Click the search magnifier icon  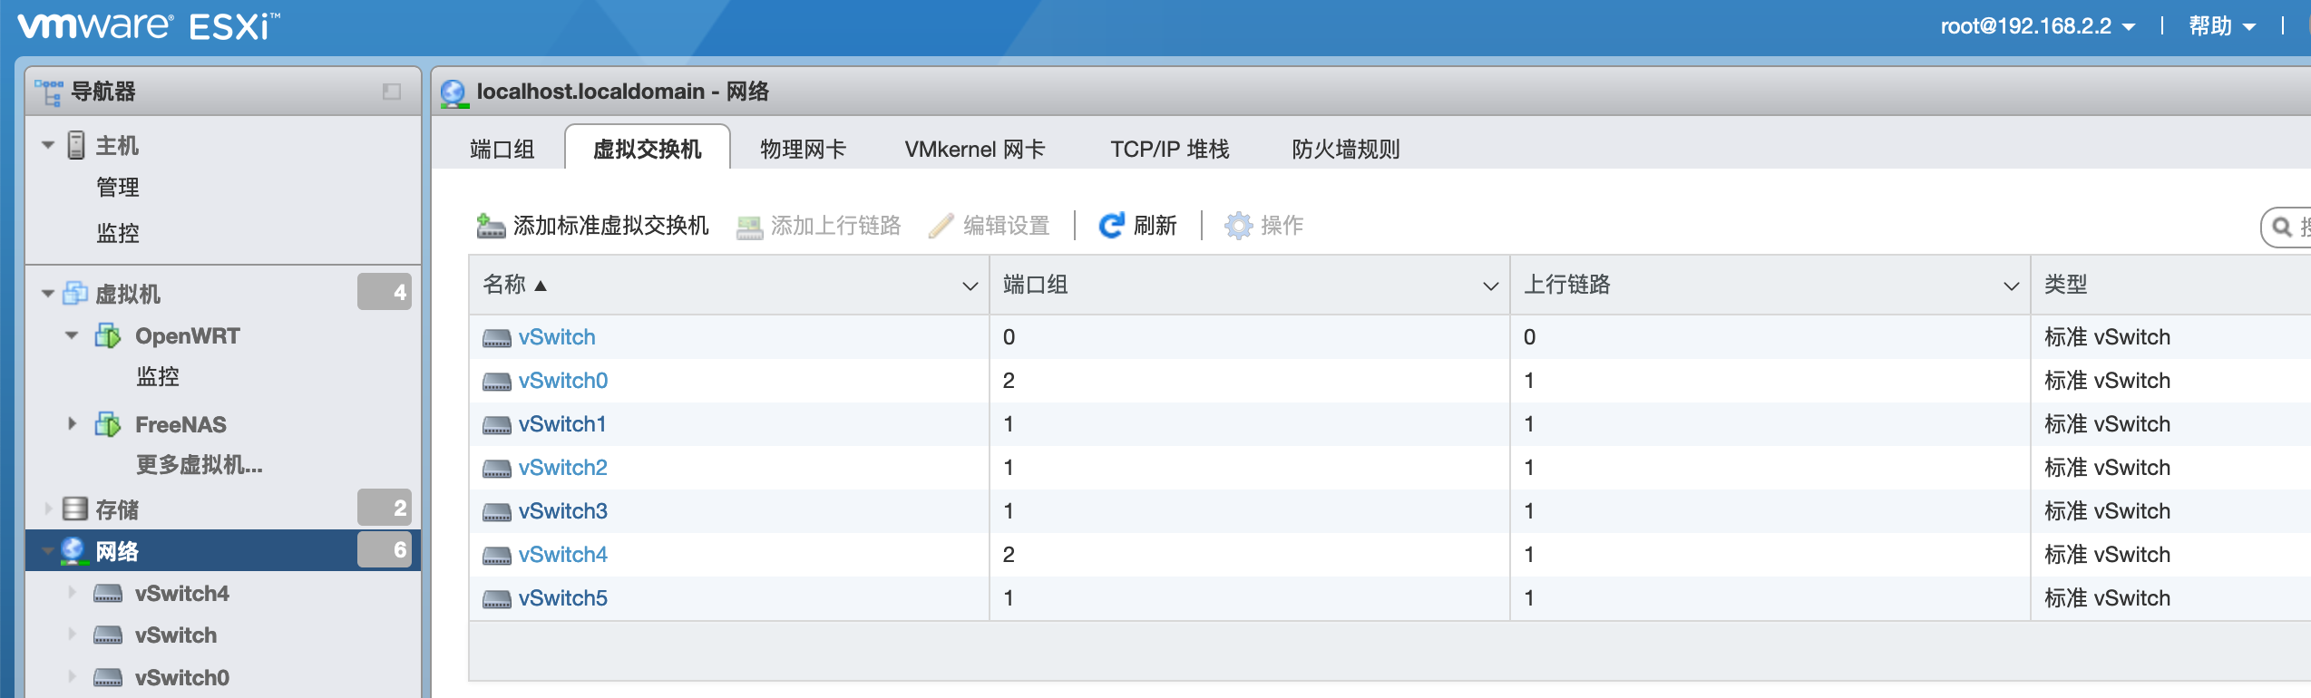click(x=2282, y=227)
